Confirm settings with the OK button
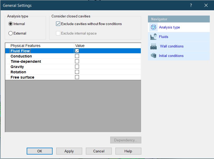The height and width of the screenshot is (159, 214). tap(39, 151)
